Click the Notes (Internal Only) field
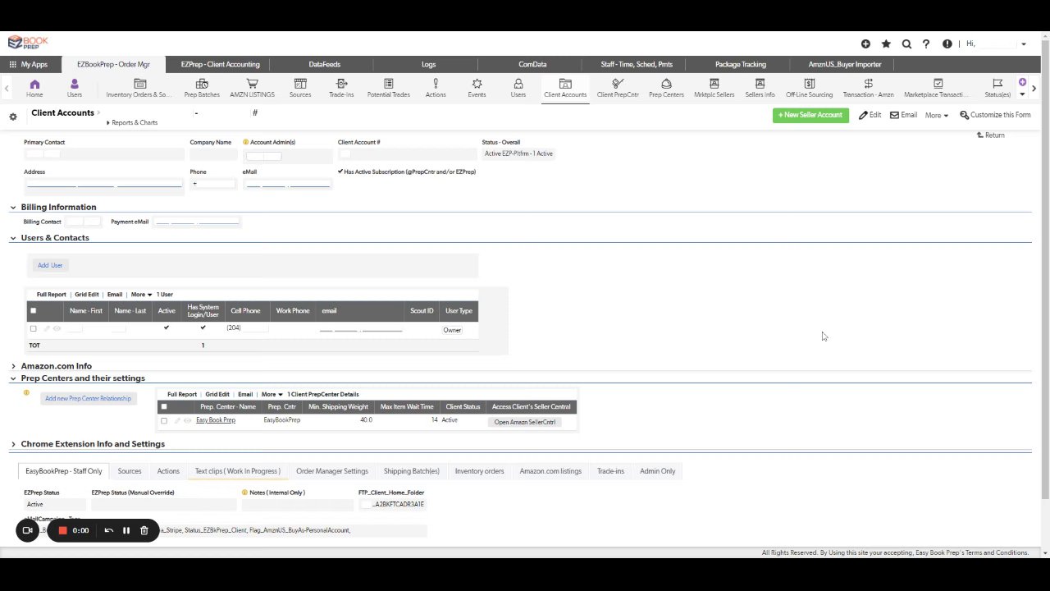This screenshot has height=591, width=1050. tap(298, 505)
